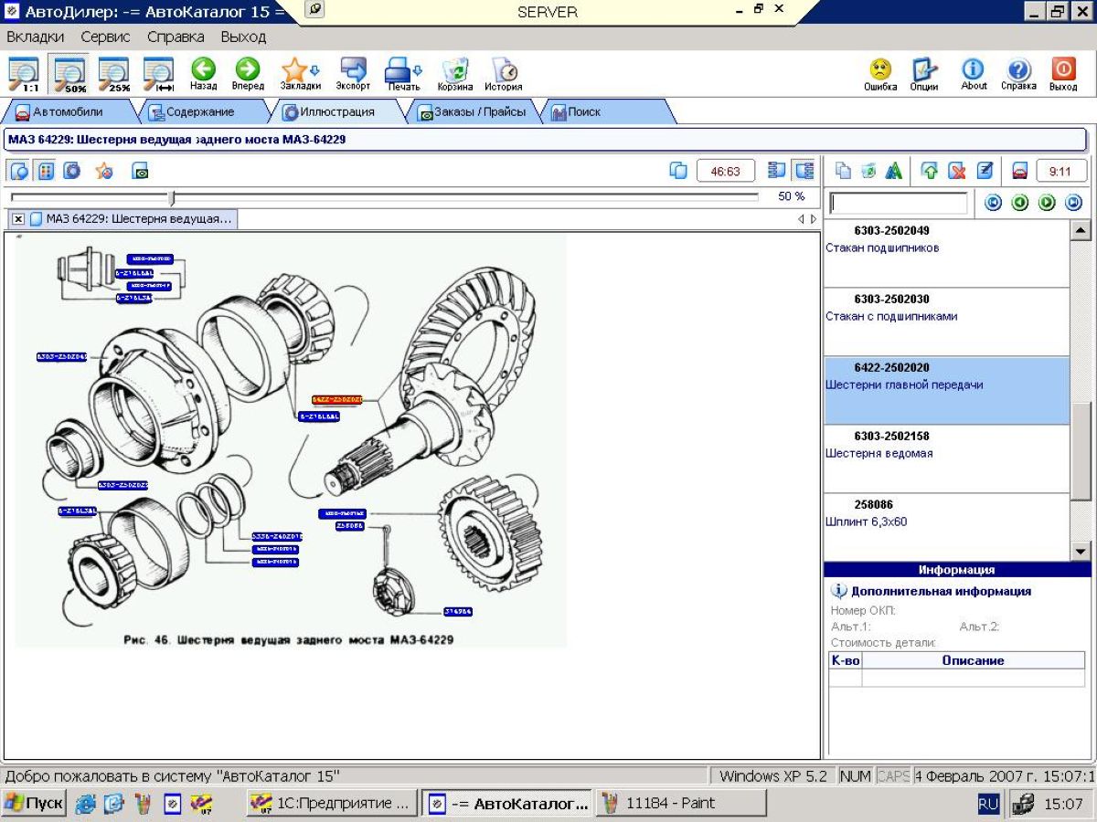The width and height of the screenshot is (1097, 822).
Task: Open the Вкладки menu
Action: point(36,37)
